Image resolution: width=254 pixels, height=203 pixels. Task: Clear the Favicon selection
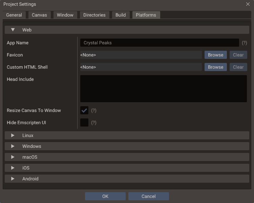[238, 55]
